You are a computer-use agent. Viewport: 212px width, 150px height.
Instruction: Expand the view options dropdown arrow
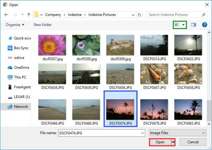184,25
